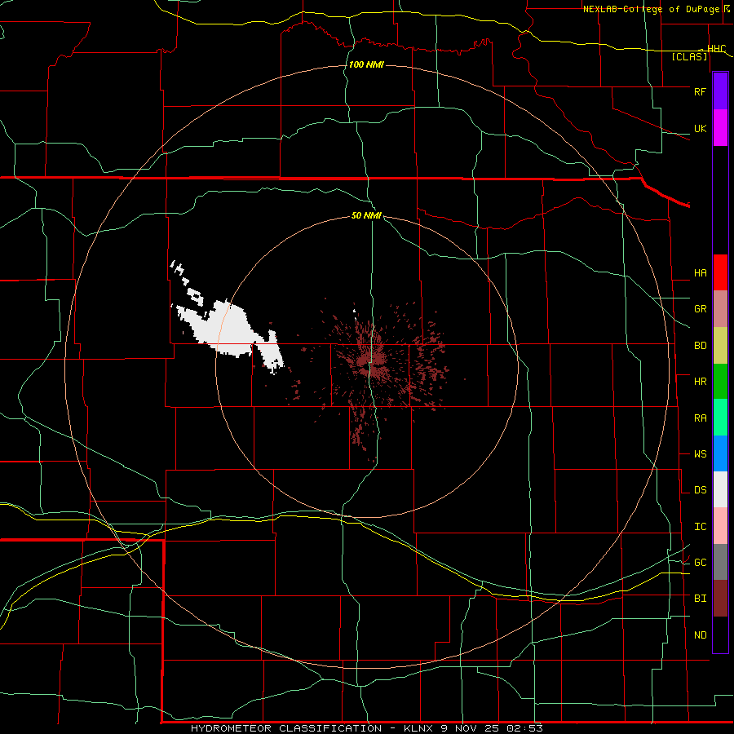
Task: Click the GC legend label
Action: pos(700,563)
